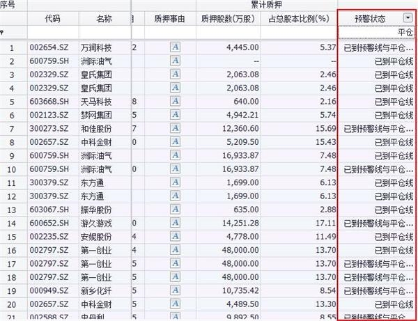Click the filter field under 名称 column
418x321 pixels.
pos(103,33)
